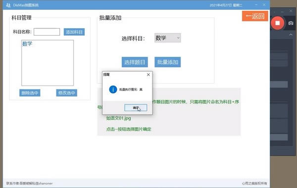Viewport: 297px width, 188px height.
Task: Minimize the DisMas main window
Action: [256, 5]
